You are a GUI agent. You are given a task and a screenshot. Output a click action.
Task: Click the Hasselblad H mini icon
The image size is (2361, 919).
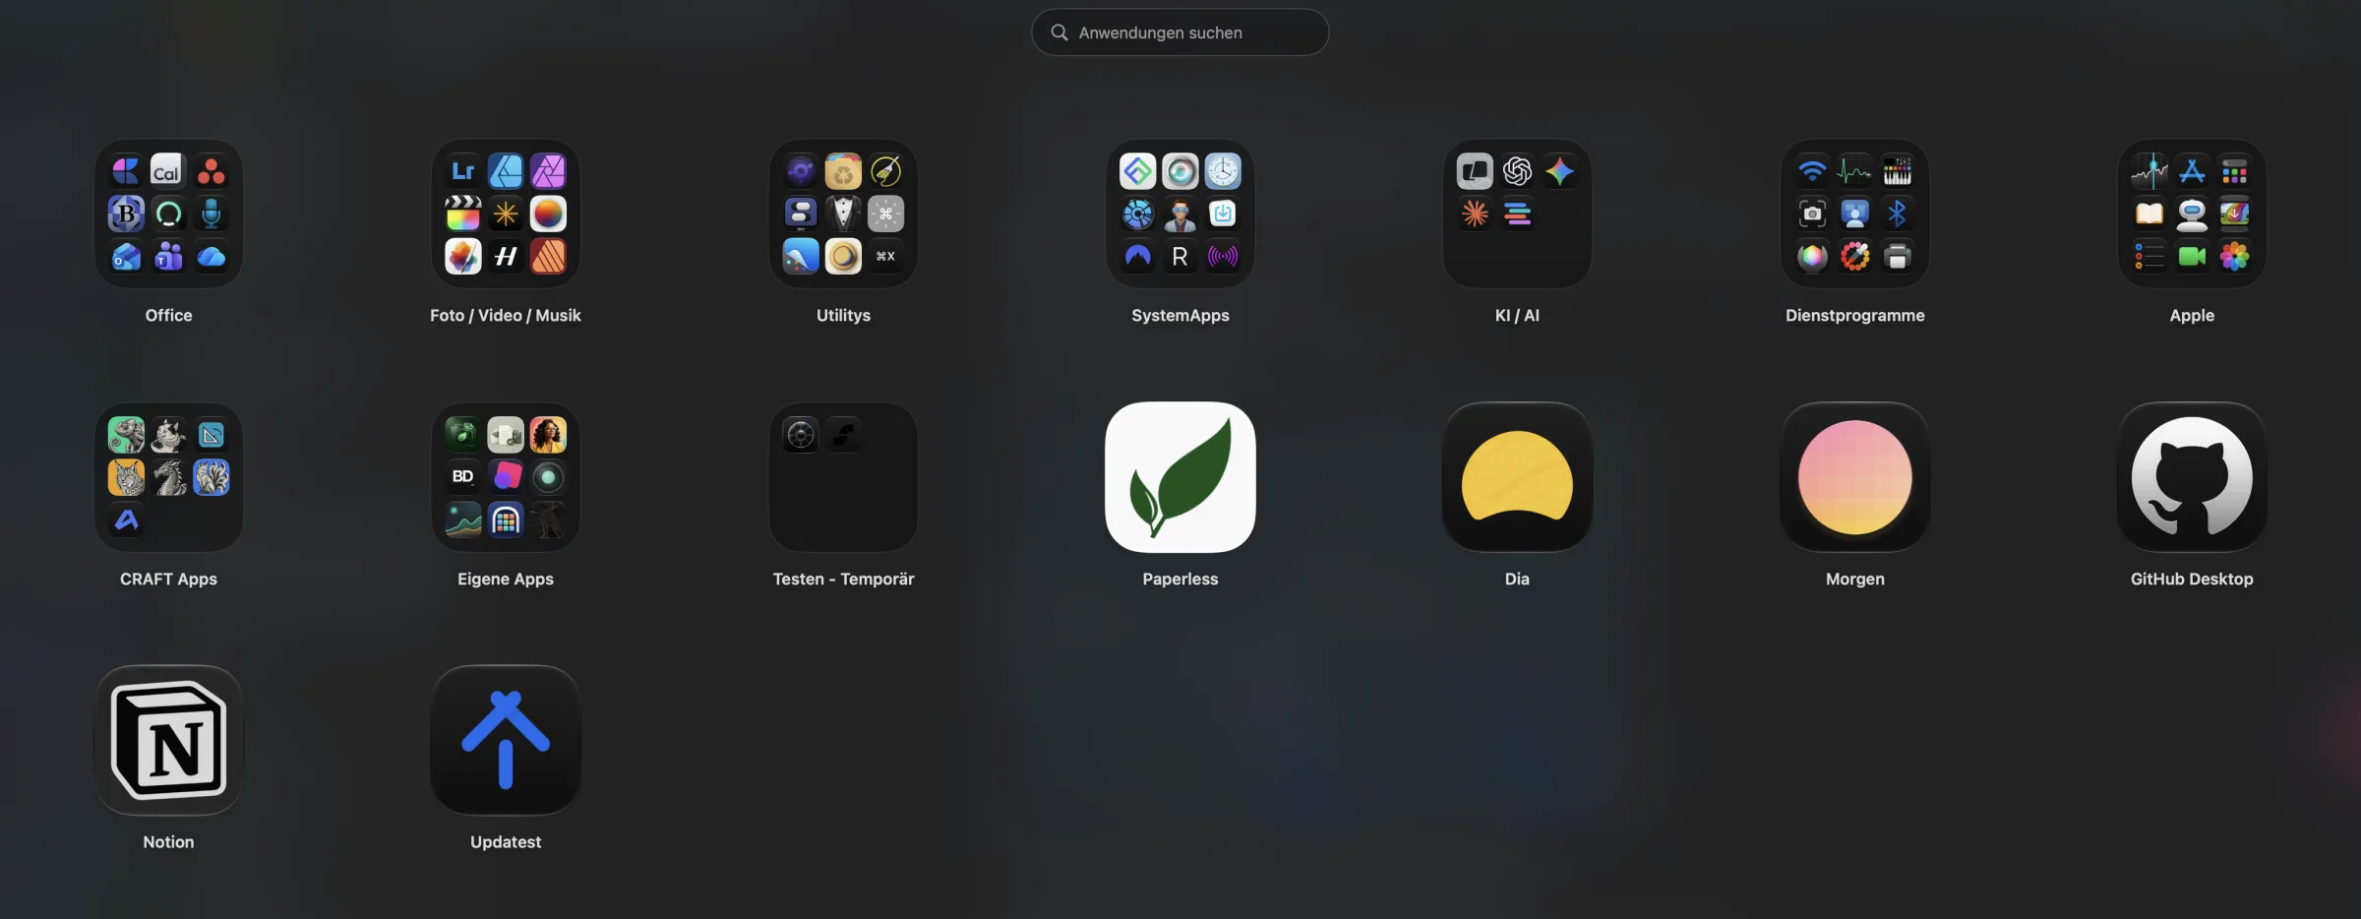506,256
